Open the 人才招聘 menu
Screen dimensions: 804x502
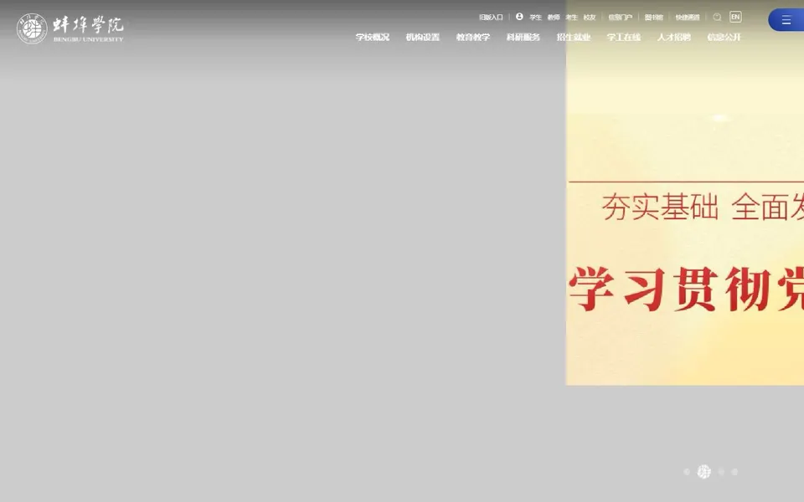pos(673,37)
